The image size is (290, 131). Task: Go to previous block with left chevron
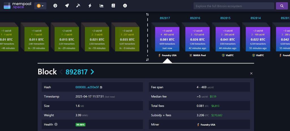(61, 72)
